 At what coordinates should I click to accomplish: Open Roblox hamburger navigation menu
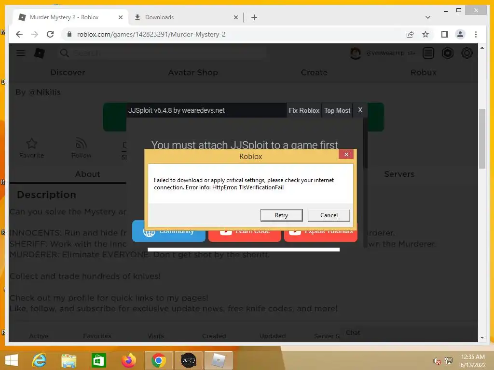(x=21, y=53)
